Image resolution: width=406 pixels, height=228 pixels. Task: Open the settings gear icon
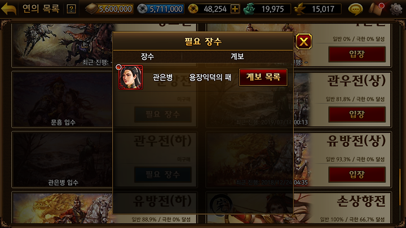tap(396, 9)
